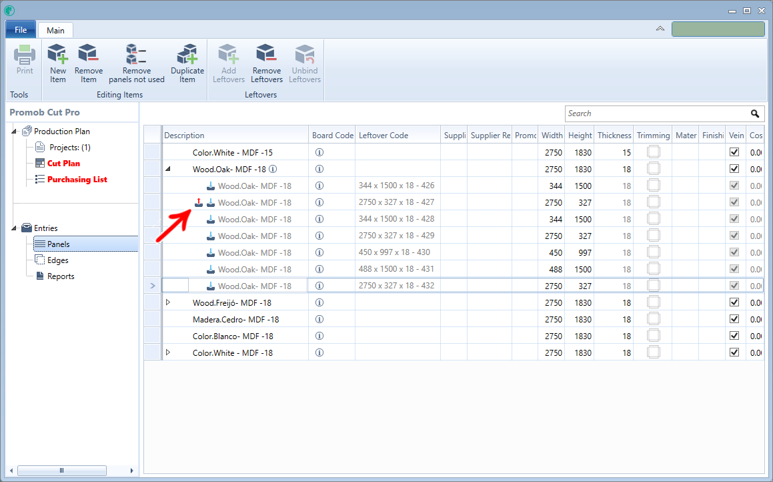Toggle Trimming for the Wood.Oak parent row
This screenshot has width=773, height=482.
click(654, 169)
